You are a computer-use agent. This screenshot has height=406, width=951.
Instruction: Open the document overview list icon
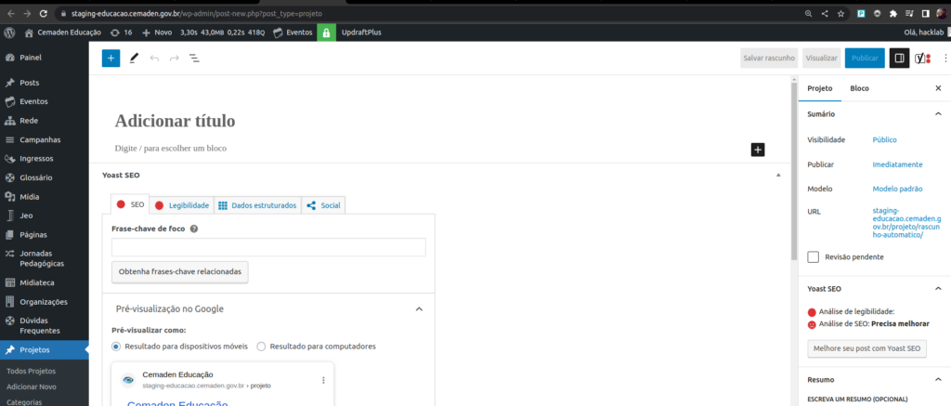pyautogui.click(x=195, y=58)
